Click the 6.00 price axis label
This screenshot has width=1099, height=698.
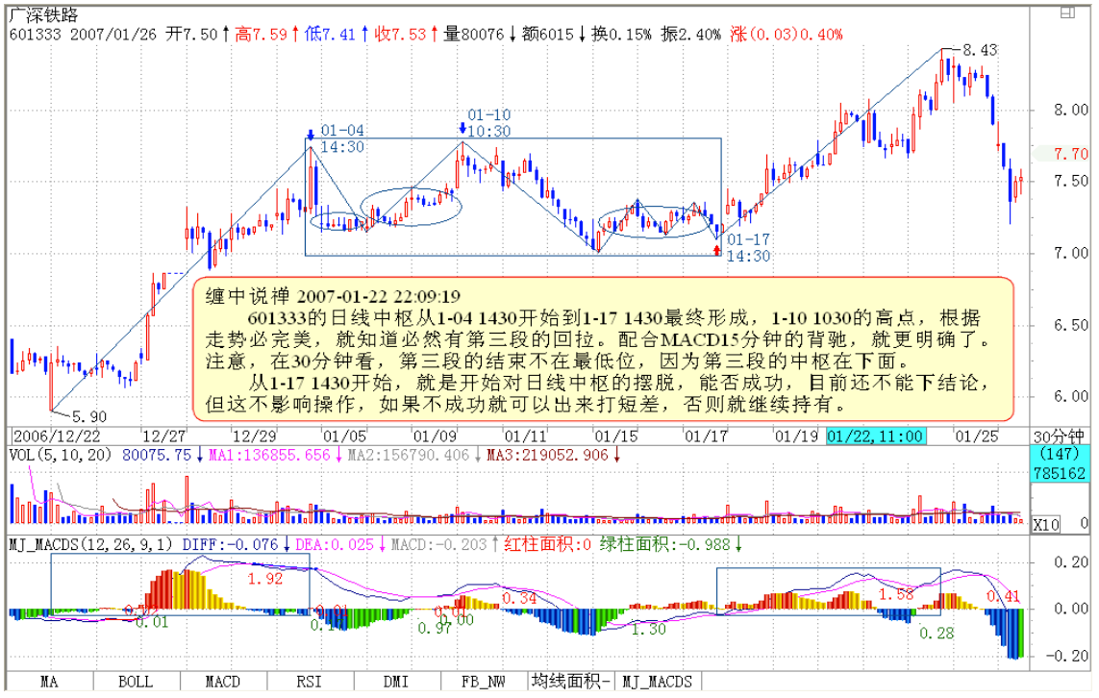[1071, 397]
